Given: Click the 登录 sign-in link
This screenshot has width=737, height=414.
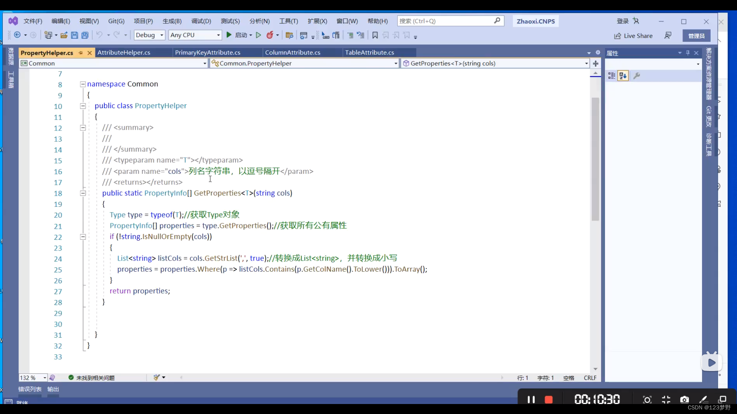Looking at the screenshot, I should [x=623, y=21].
